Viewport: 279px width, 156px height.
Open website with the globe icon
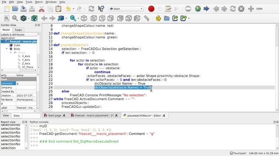198,9
